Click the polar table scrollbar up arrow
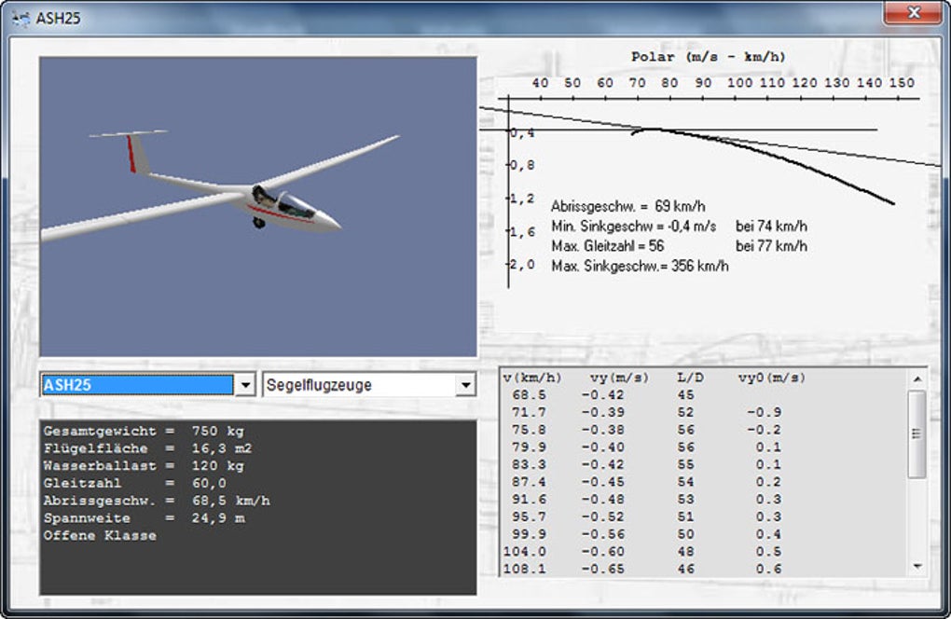The image size is (951, 619). tap(917, 378)
